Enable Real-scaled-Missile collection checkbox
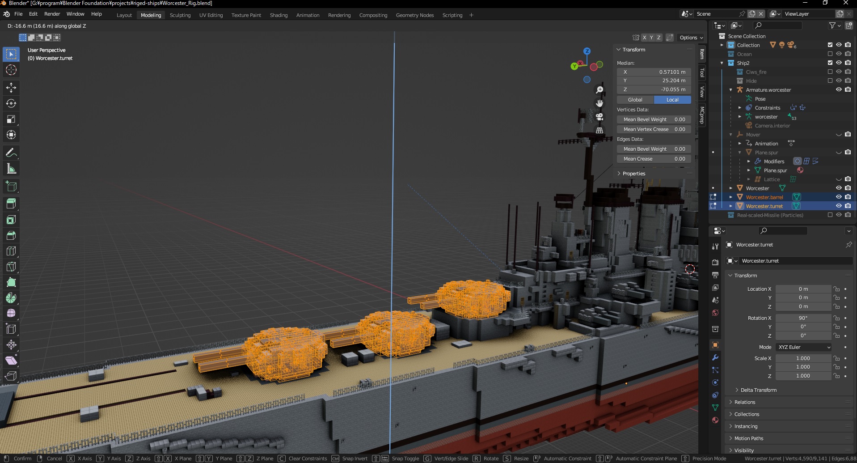 (x=830, y=215)
